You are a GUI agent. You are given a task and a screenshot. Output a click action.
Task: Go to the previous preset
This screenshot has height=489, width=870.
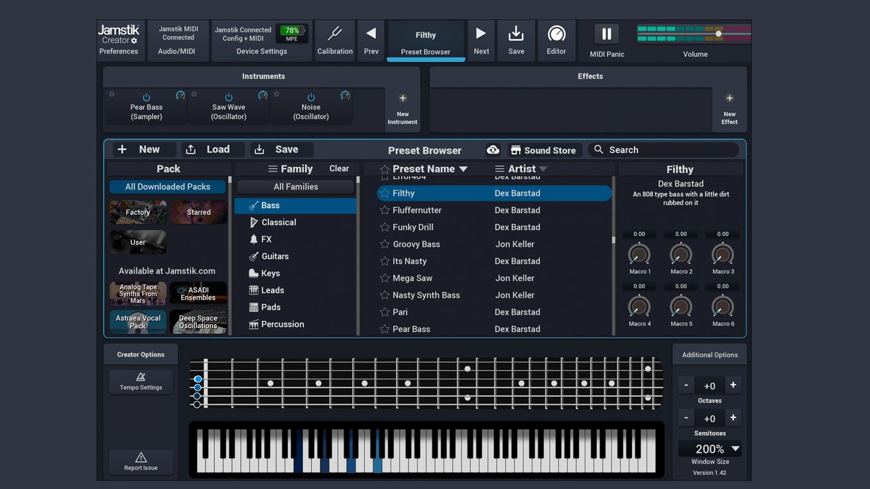click(371, 40)
